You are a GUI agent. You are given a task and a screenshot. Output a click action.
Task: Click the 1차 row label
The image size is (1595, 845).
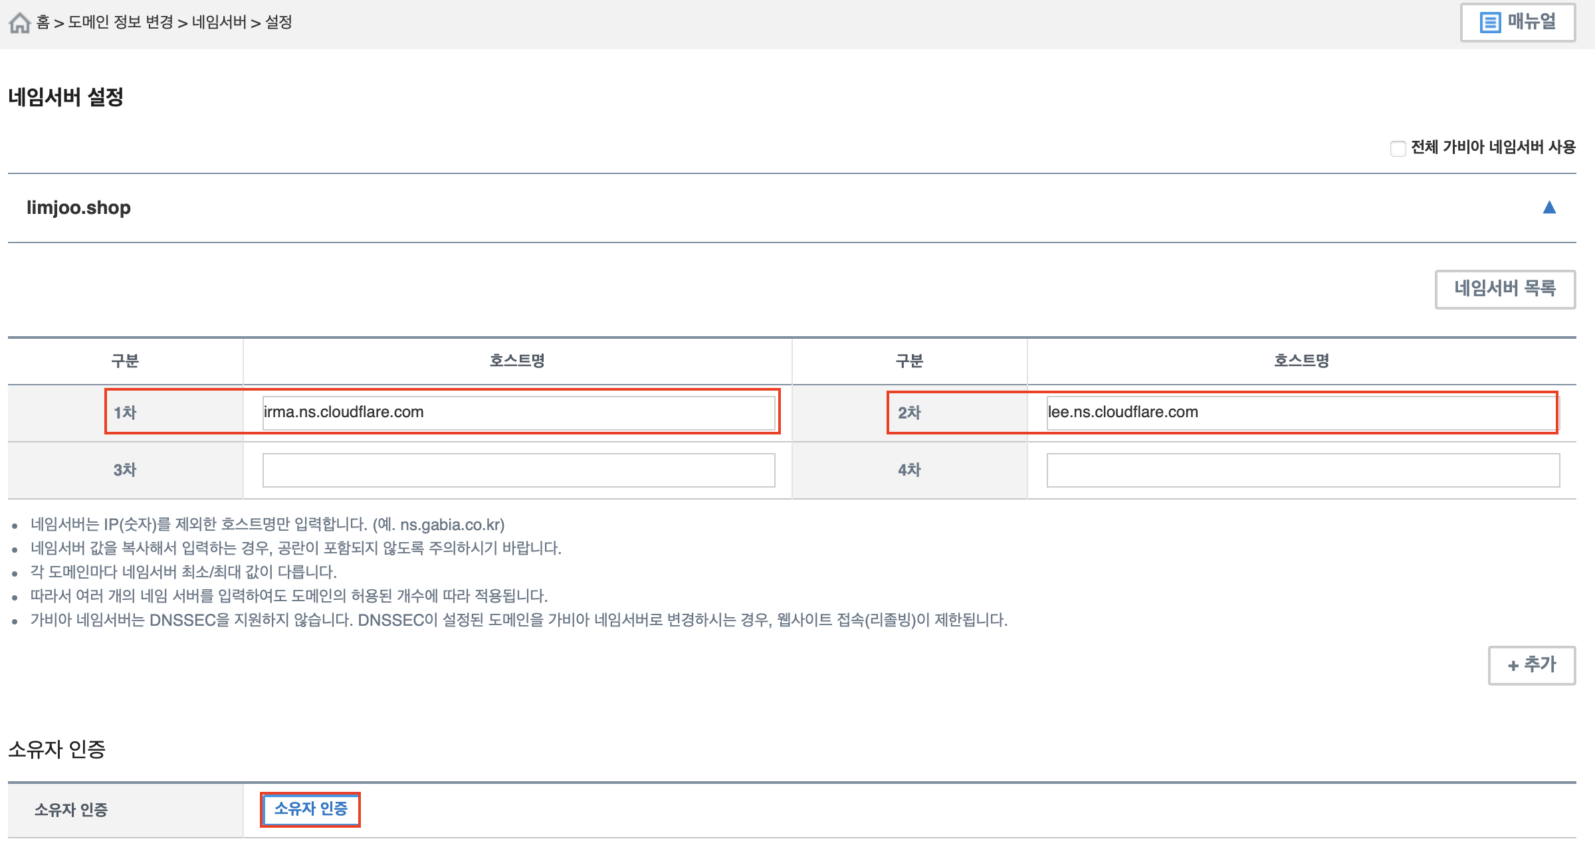pos(125,413)
